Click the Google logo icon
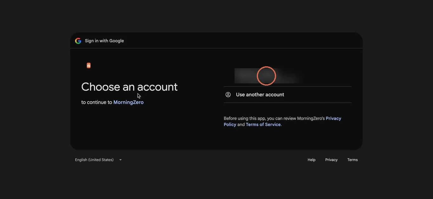Screen dimensions: 433x199 [x=78, y=41]
